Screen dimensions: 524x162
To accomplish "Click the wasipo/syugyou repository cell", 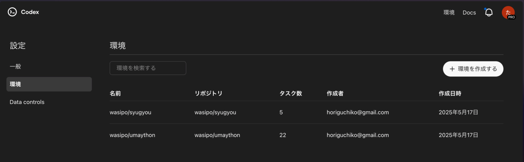I will point(215,112).
